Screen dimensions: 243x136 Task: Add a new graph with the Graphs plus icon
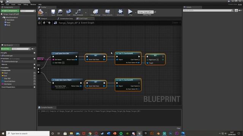tap(35, 53)
